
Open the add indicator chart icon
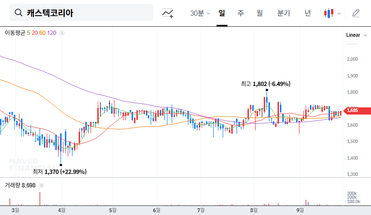click(167, 13)
